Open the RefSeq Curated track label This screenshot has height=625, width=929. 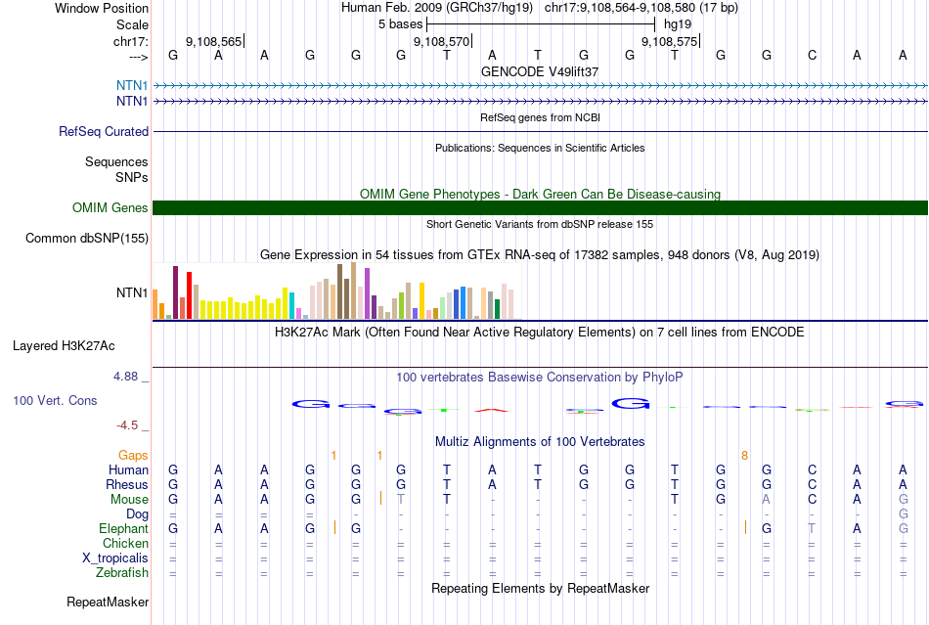click(103, 131)
